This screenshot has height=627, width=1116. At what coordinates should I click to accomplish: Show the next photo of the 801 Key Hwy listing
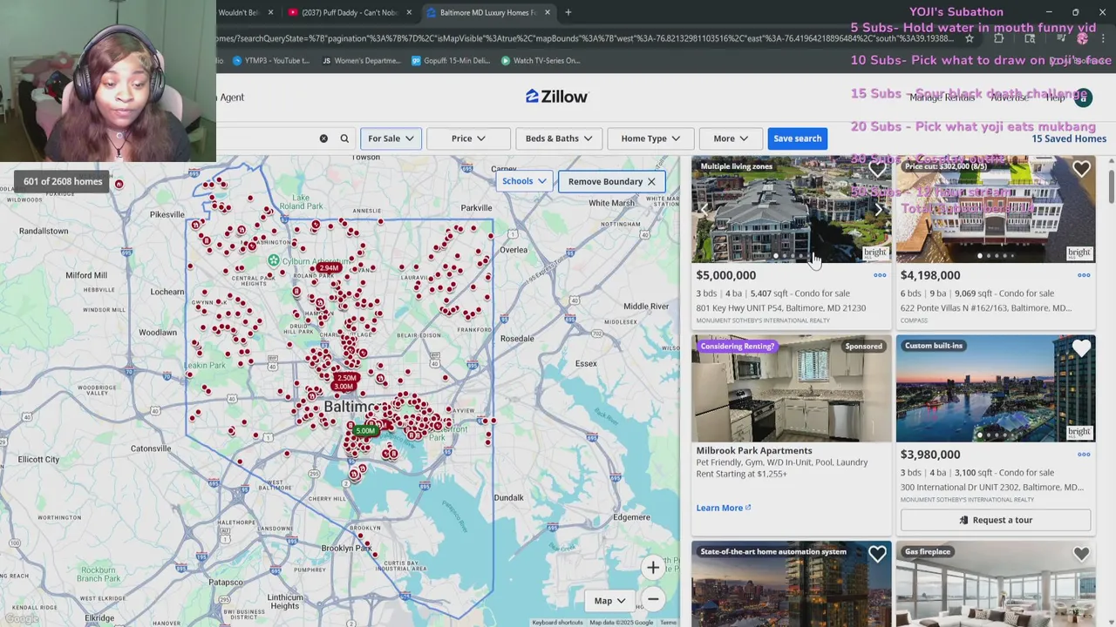click(879, 209)
